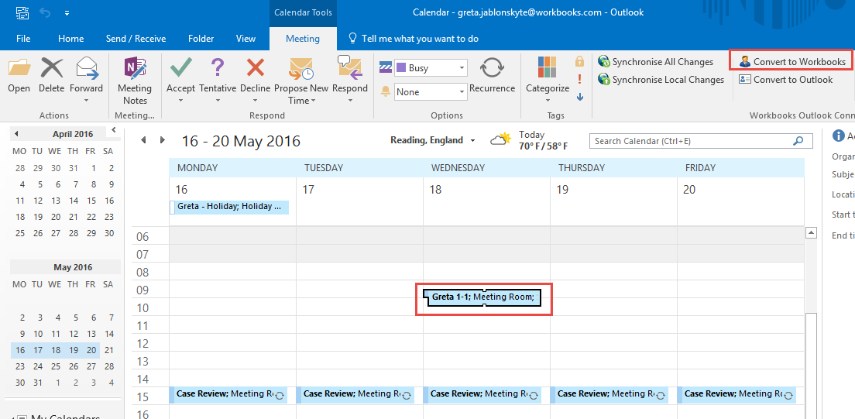Switch to the Send / Receive tab
This screenshot has width=855, height=419.
coord(136,39)
